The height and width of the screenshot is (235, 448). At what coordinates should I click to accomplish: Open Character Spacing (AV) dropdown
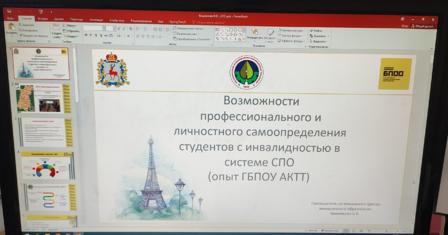[x=112, y=35]
